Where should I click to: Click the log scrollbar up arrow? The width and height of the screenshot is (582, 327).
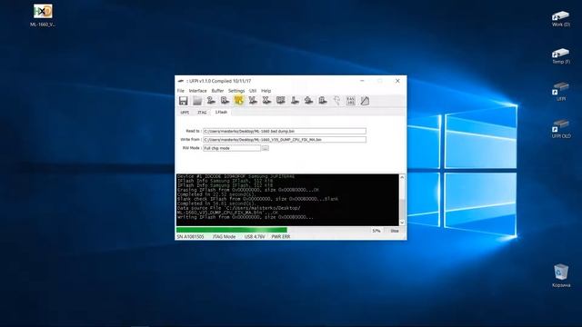click(x=402, y=177)
